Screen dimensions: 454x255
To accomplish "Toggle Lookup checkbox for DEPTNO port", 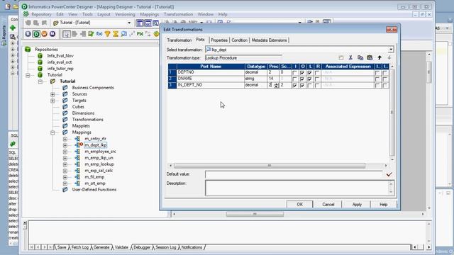I will click(310, 72).
